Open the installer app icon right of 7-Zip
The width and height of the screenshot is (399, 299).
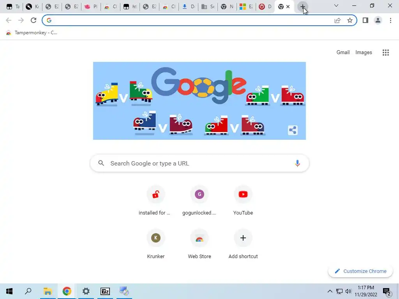coord(124,291)
